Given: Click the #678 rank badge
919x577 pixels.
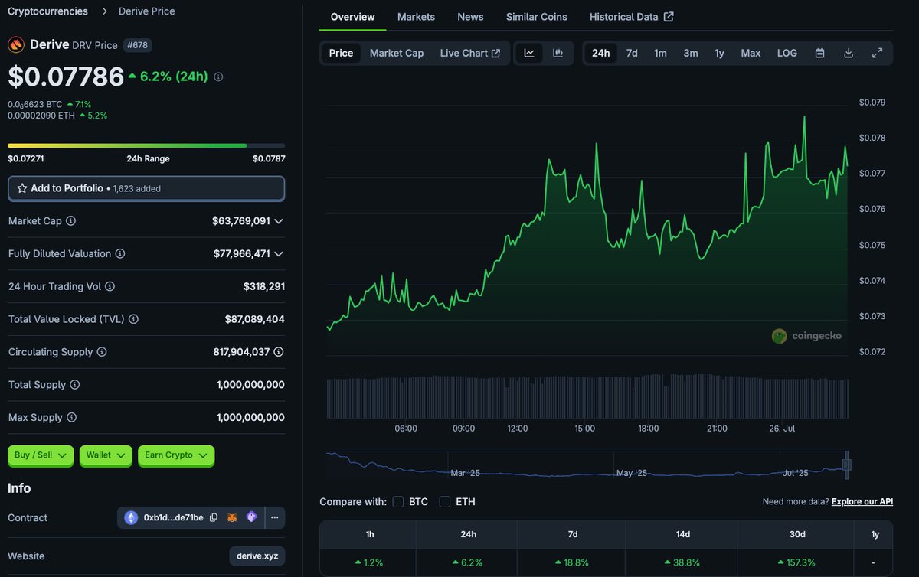Looking at the screenshot, I should pyautogui.click(x=137, y=45).
